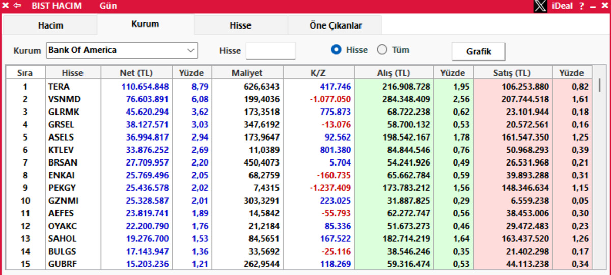Sort by Maliyet column header

coord(247,73)
